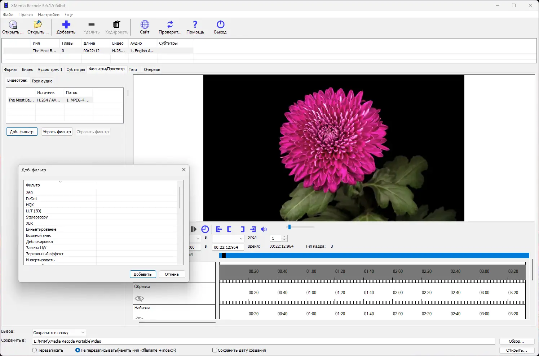Screen dimensions: 539x356
Task: Open the website via Сайт globe icon
Action: pyautogui.click(x=145, y=25)
